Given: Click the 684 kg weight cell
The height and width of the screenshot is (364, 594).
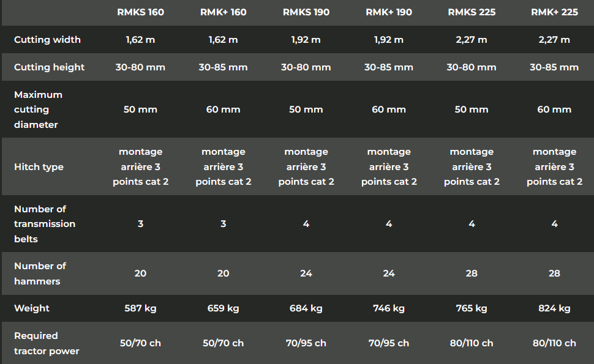Looking at the screenshot, I should pos(306,308).
